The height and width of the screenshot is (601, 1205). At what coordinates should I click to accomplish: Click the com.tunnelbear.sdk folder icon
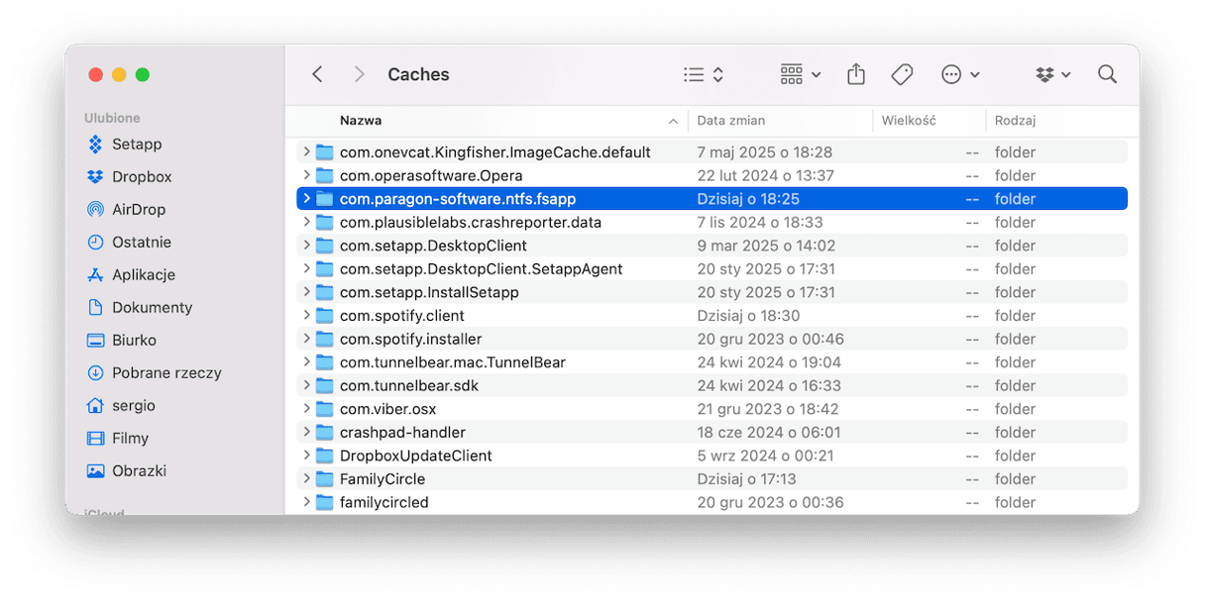coord(325,386)
